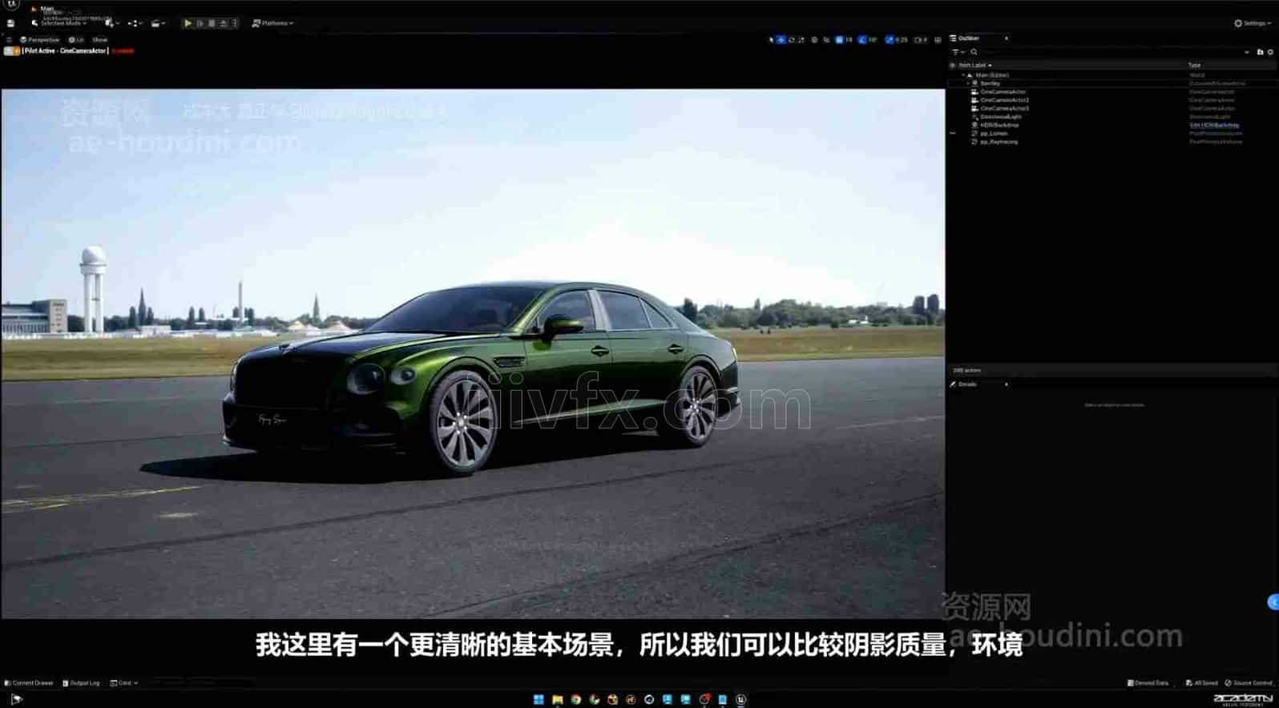Click the eject button in play controls
The height and width of the screenshot is (708, 1279).
point(223,23)
